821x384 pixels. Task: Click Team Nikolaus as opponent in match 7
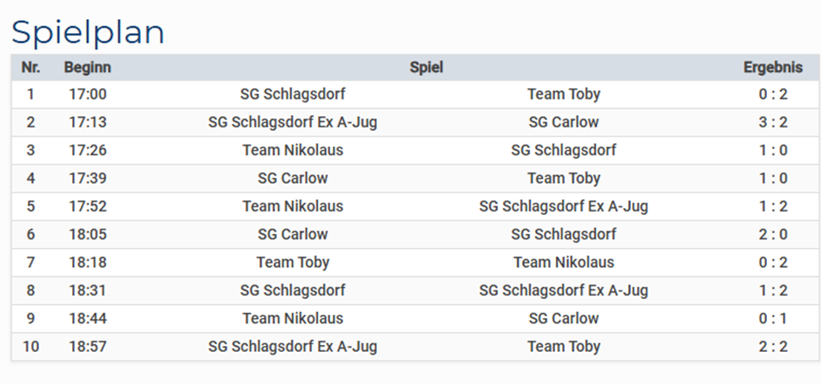pos(563,263)
